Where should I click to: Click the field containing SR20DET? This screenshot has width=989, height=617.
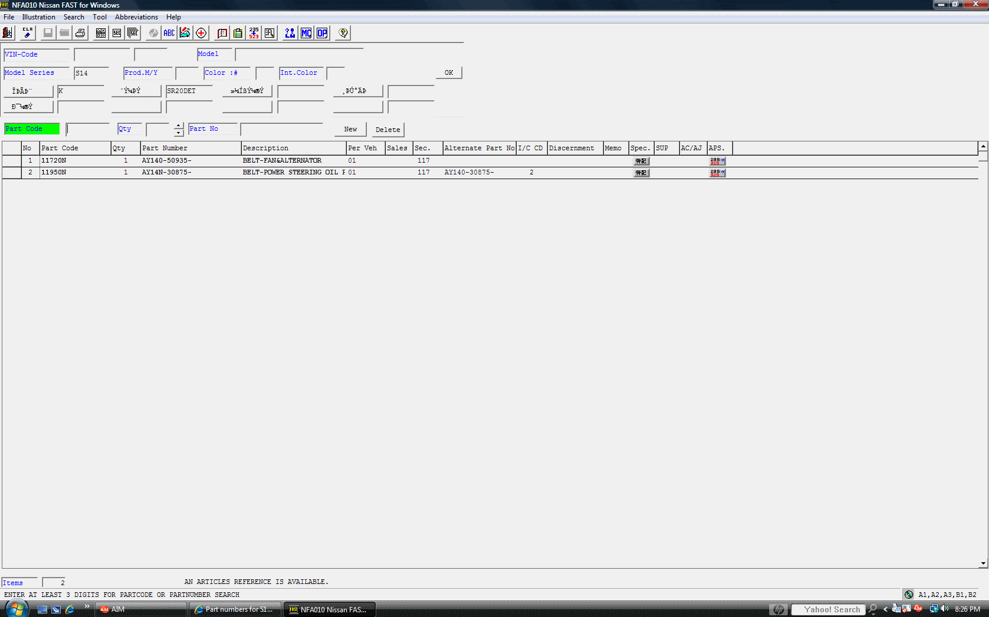tap(189, 91)
